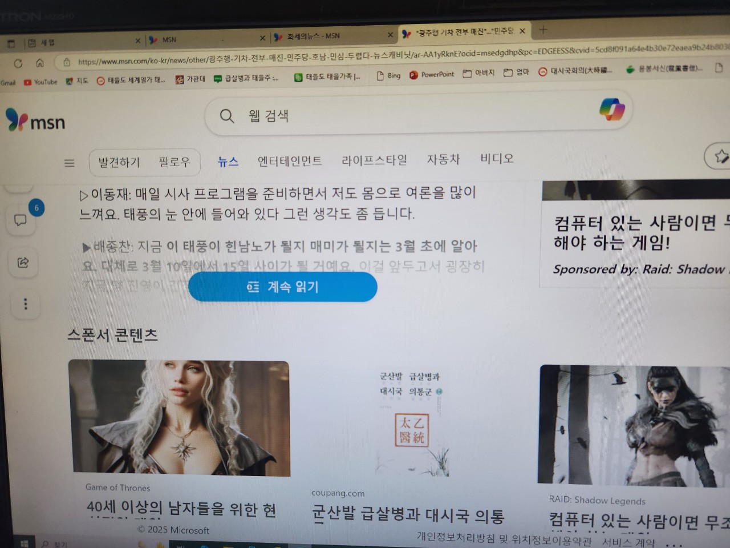Go to the '엔터테인먼트' section

[290, 161]
